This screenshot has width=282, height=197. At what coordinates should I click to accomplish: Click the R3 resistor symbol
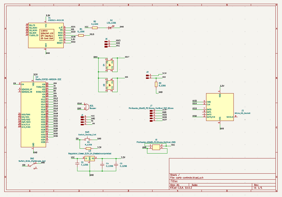[x=156, y=84]
